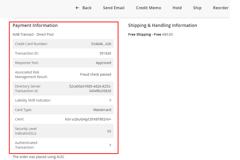Put the order on Hold
This screenshot has height=160, width=240.
[x=177, y=8]
